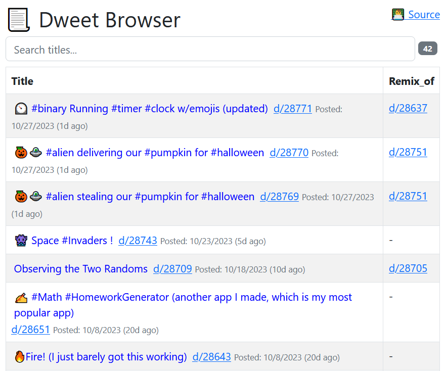Click the writing hand icon on the Math HomeworkGenerator row
Viewport: 446px width, 371px height.
(20, 297)
